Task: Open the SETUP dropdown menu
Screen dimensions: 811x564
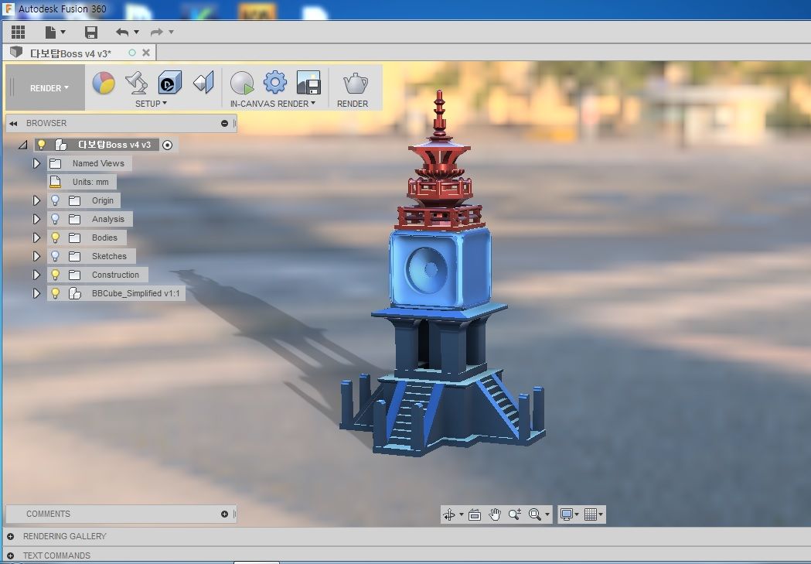Action: click(x=151, y=104)
